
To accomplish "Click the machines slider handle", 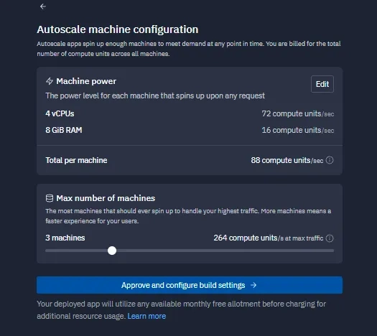I will pos(112,251).
